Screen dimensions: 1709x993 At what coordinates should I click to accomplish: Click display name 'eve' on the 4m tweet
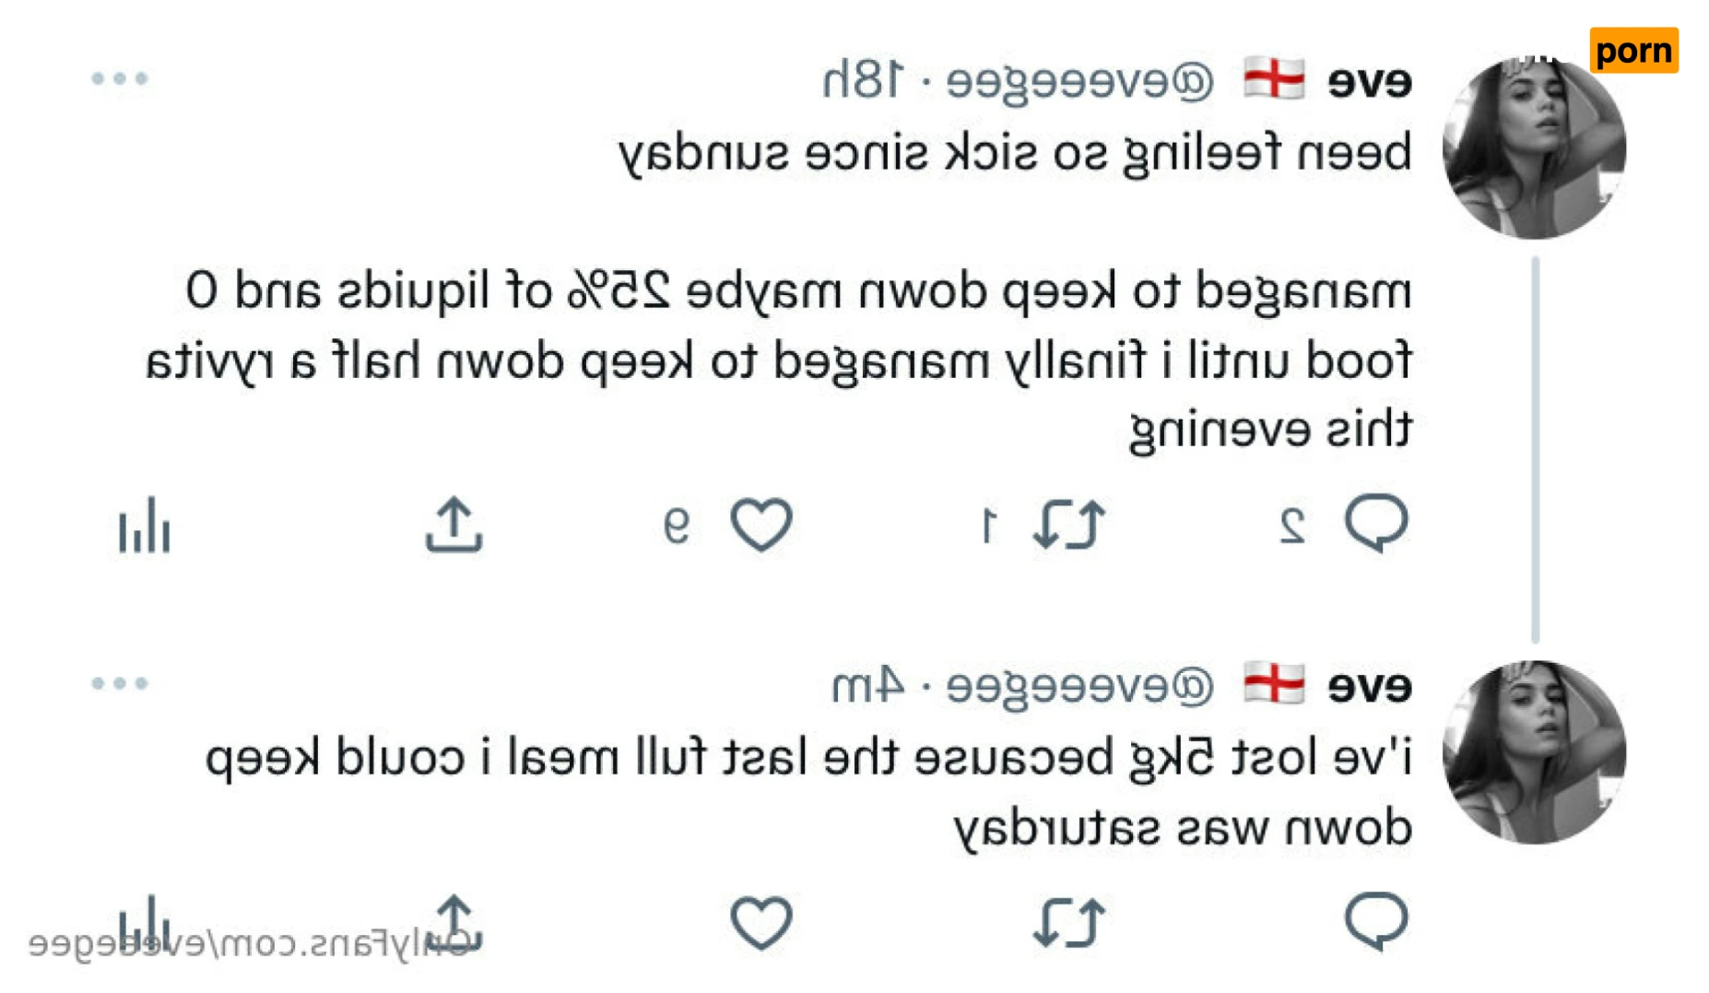(1370, 687)
